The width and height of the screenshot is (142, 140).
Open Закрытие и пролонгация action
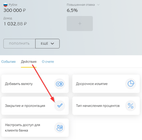coord(35,106)
